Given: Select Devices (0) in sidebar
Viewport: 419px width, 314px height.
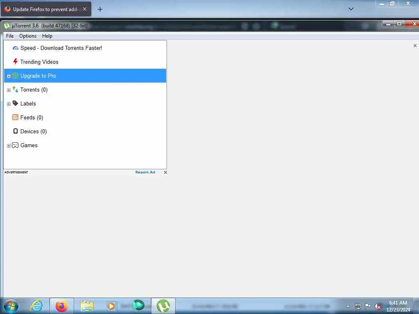Looking at the screenshot, I should pyautogui.click(x=34, y=131).
